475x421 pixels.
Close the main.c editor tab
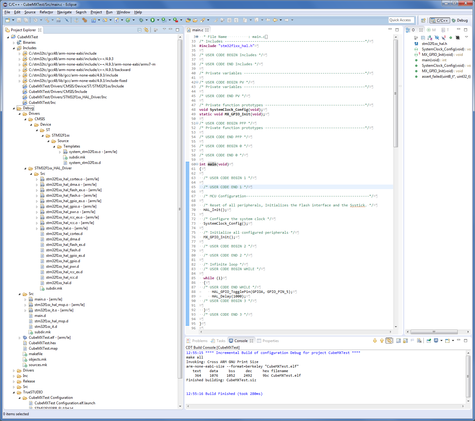click(207, 30)
